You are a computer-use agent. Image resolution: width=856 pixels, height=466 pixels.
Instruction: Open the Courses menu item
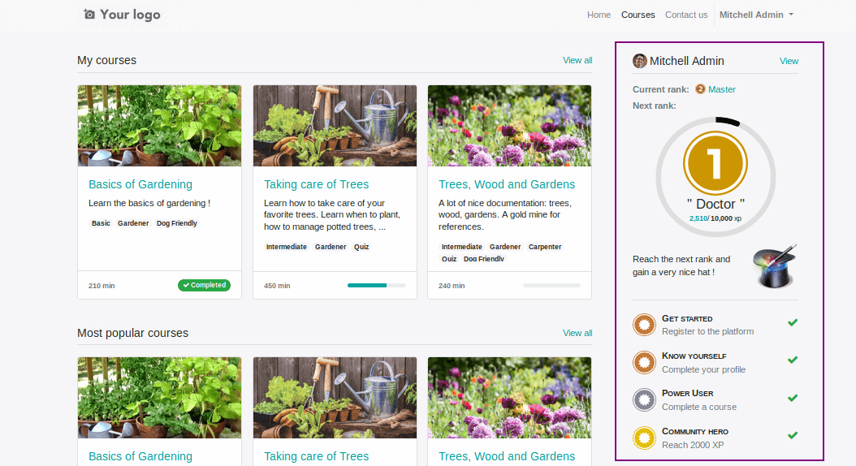[638, 15]
